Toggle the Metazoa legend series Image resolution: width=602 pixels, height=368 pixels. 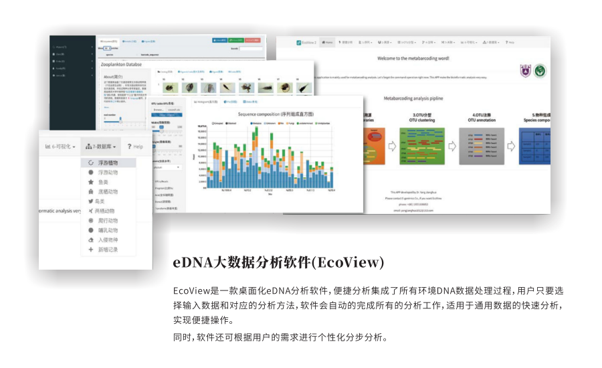pos(251,122)
